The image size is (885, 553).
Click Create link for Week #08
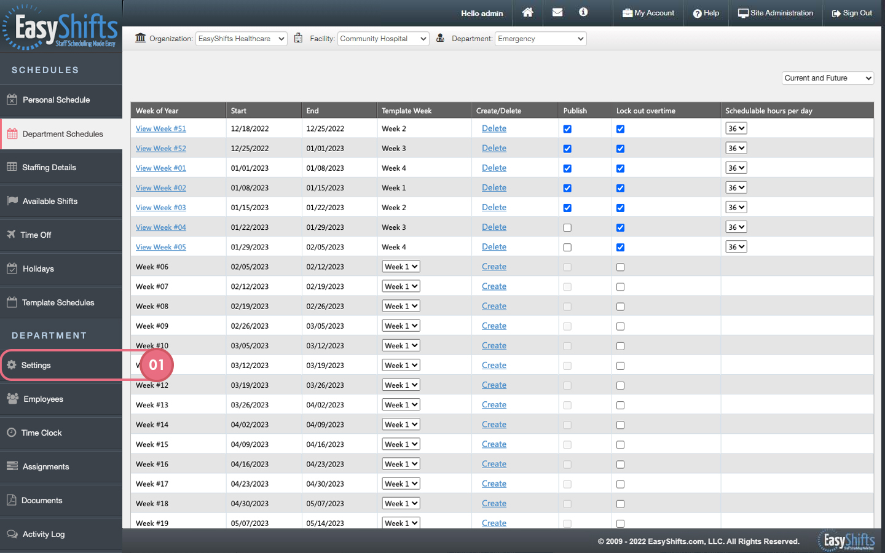494,306
